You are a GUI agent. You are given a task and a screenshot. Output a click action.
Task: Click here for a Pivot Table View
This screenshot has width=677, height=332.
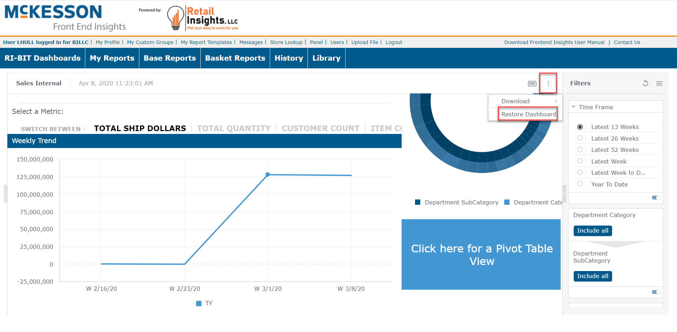pyautogui.click(x=482, y=254)
